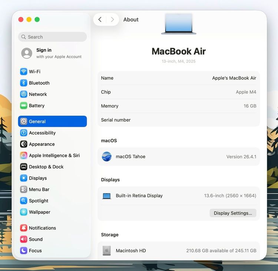Click the search magnifying glass icon

(23, 37)
